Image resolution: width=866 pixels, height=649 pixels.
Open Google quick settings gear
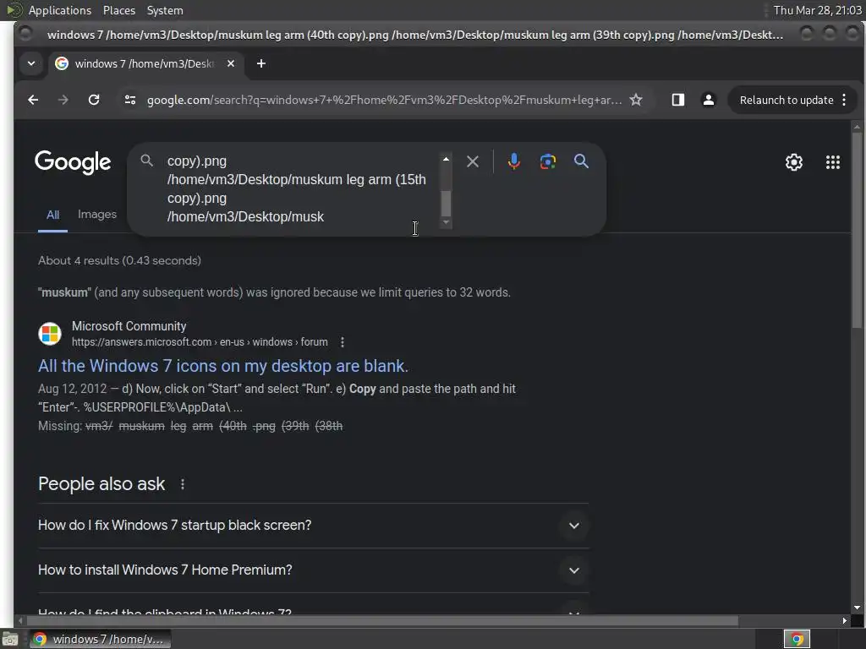793,162
